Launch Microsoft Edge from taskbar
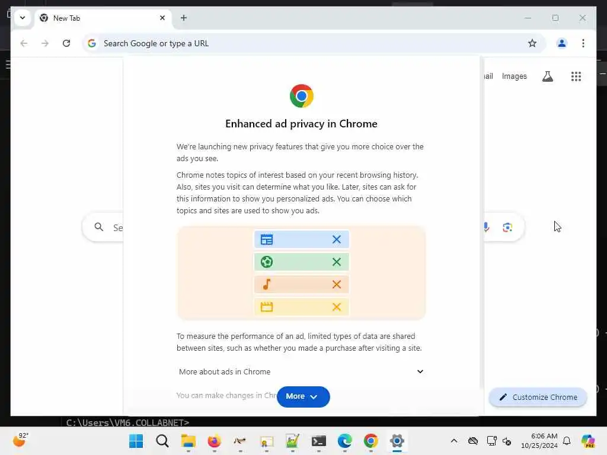The height and width of the screenshot is (455, 607). click(x=344, y=441)
